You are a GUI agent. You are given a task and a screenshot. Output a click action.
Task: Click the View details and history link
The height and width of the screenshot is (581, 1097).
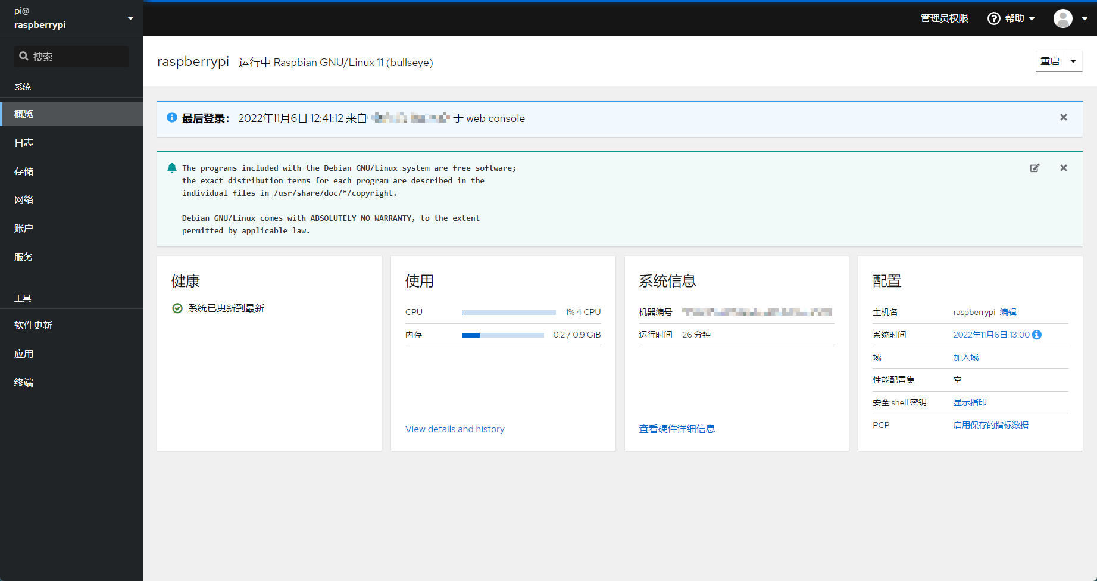click(x=455, y=429)
